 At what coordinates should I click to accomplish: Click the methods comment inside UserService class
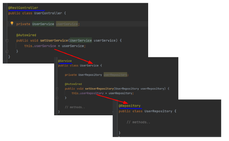pos(75,107)
